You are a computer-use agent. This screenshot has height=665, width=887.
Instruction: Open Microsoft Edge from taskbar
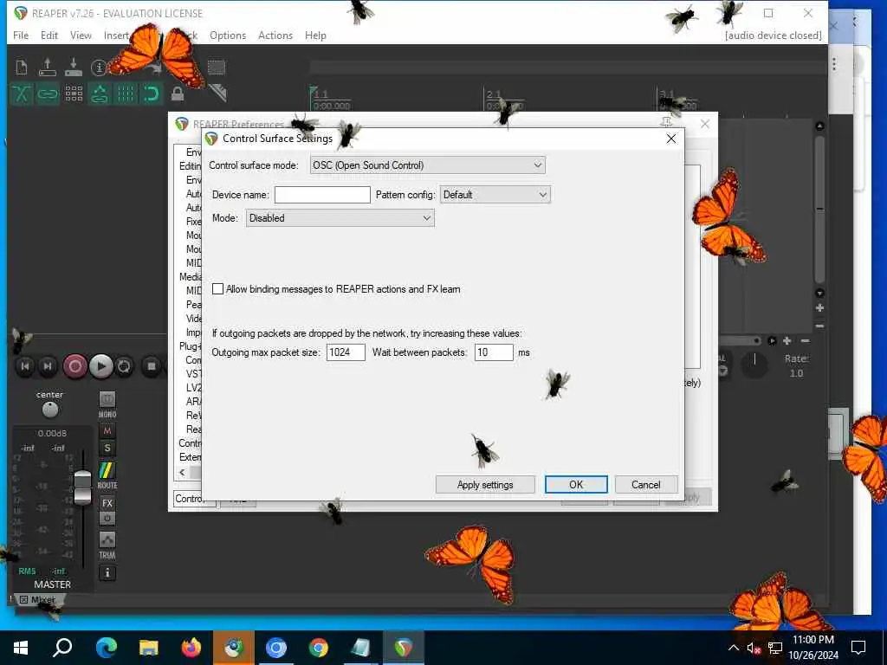point(106,648)
